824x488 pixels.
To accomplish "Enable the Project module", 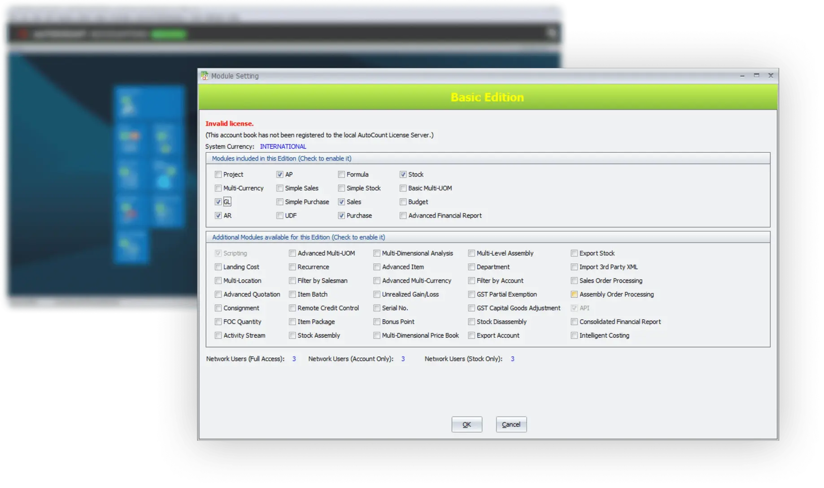I will coord(218,174).
